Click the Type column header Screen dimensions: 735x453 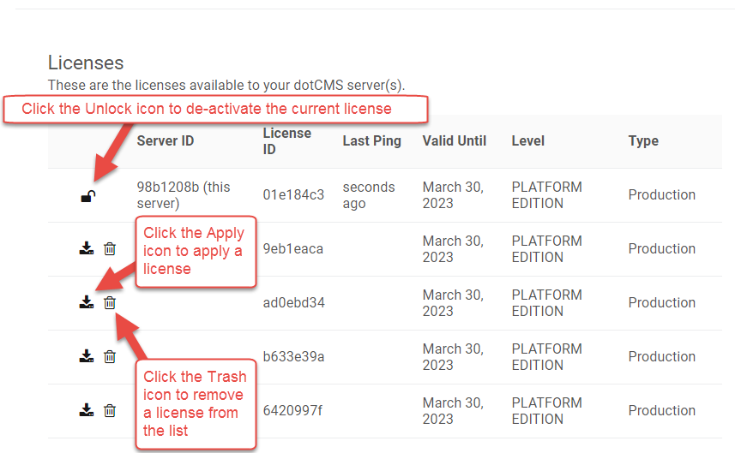coord(643,141)
